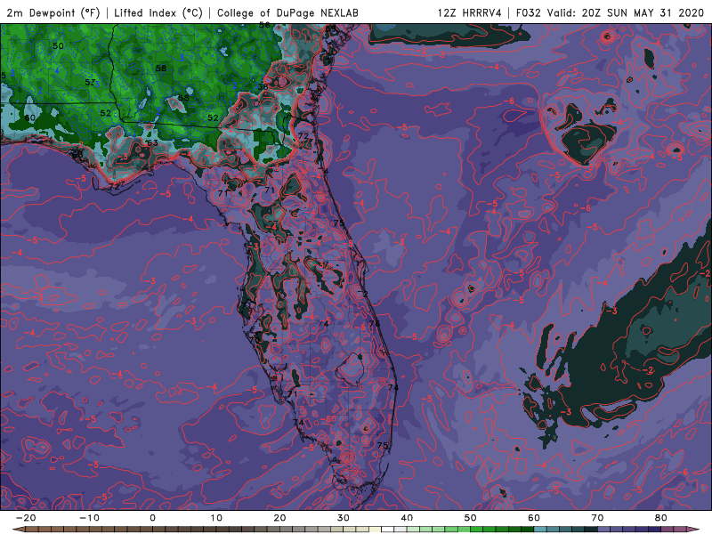This screenshot has width=712, height=534.
Task: Click the 'F032' forecast hour text
Action: [529, 12]
